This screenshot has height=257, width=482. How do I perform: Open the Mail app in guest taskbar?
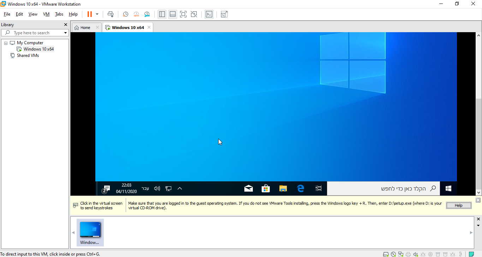[249, 188]
